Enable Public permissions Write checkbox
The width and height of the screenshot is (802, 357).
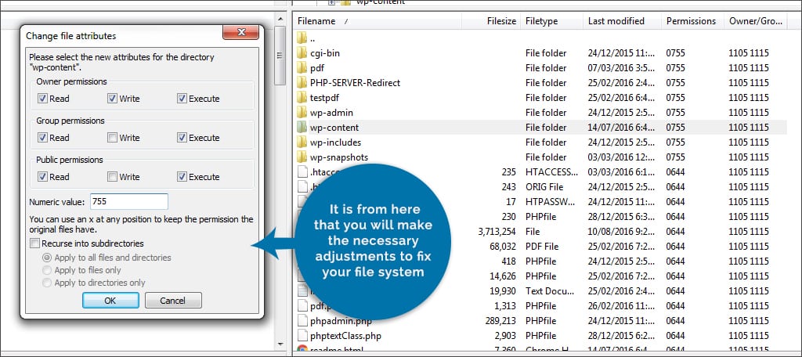click(112, 176)
